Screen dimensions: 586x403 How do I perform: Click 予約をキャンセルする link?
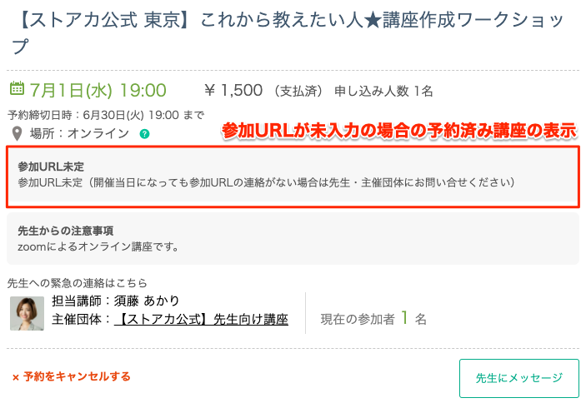click(77, 376)
